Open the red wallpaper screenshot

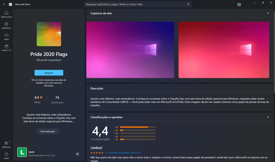click(x=224, y=50)
